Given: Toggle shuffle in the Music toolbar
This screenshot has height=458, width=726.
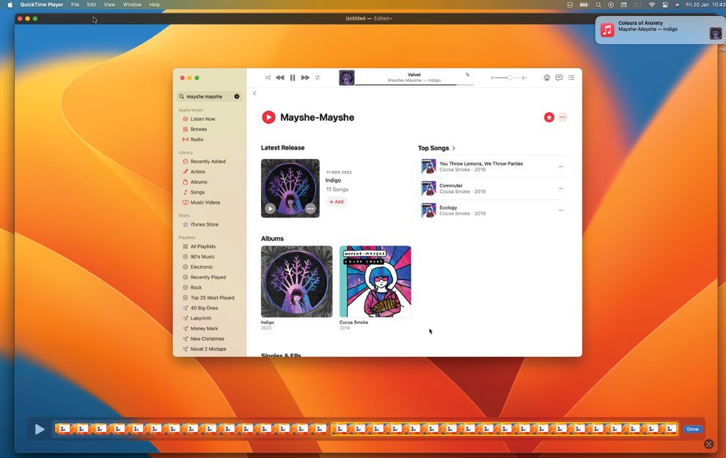Looking at the screenshot, I should pyautogui.click(x=268, y=78).
